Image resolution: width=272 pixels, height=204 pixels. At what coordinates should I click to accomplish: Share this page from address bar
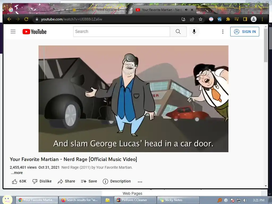click(192, 19)
